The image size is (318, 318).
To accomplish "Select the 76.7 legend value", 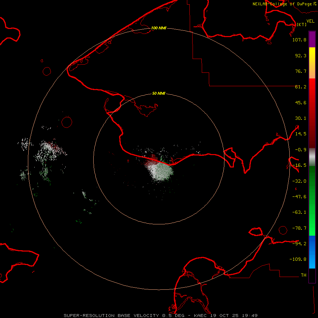I will (301, 71).
